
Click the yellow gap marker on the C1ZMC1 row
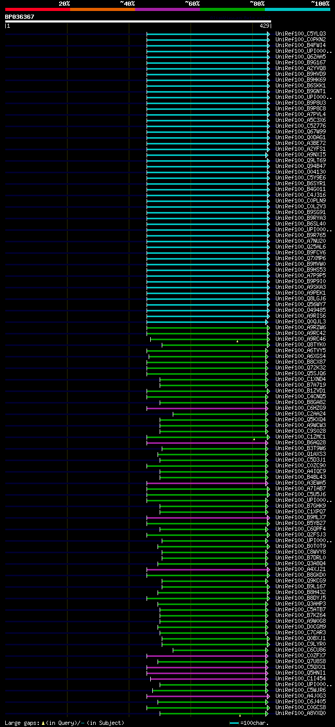pos(254,439)
